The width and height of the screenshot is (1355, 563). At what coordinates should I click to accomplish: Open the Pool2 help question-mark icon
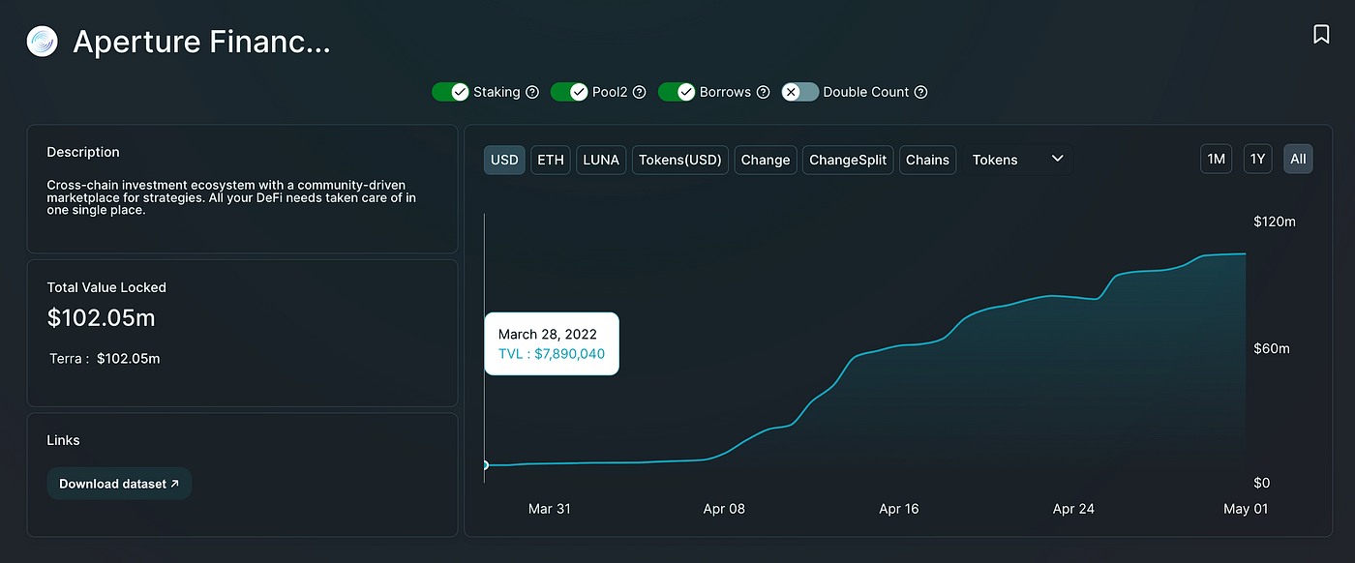(x=639, y=92)
